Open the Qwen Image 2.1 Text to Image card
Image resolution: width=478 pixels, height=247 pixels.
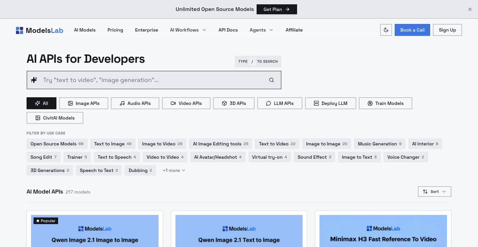tap(239, 229)
